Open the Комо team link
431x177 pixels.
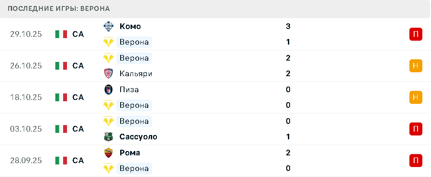click(x=130, y=26)
